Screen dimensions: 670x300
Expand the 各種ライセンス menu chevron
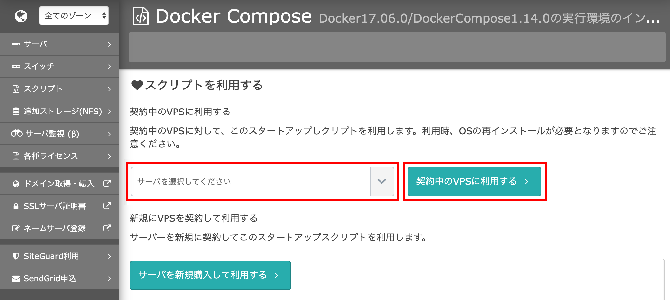coord(109,156)
